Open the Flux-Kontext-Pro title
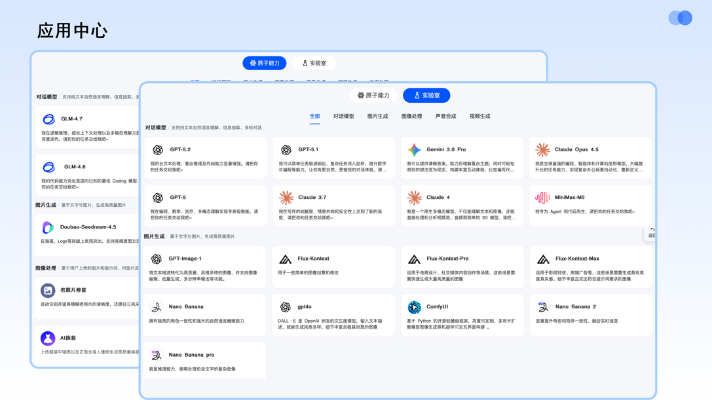Viewport: 712px width, 400px height. (447, 259)
